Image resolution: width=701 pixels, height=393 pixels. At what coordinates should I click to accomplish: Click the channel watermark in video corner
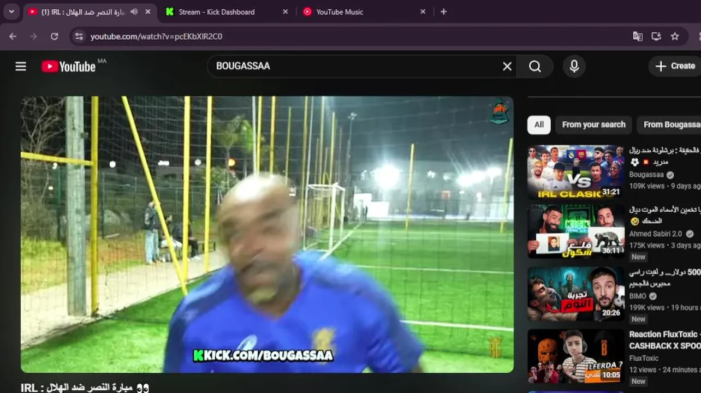point(495,348)
